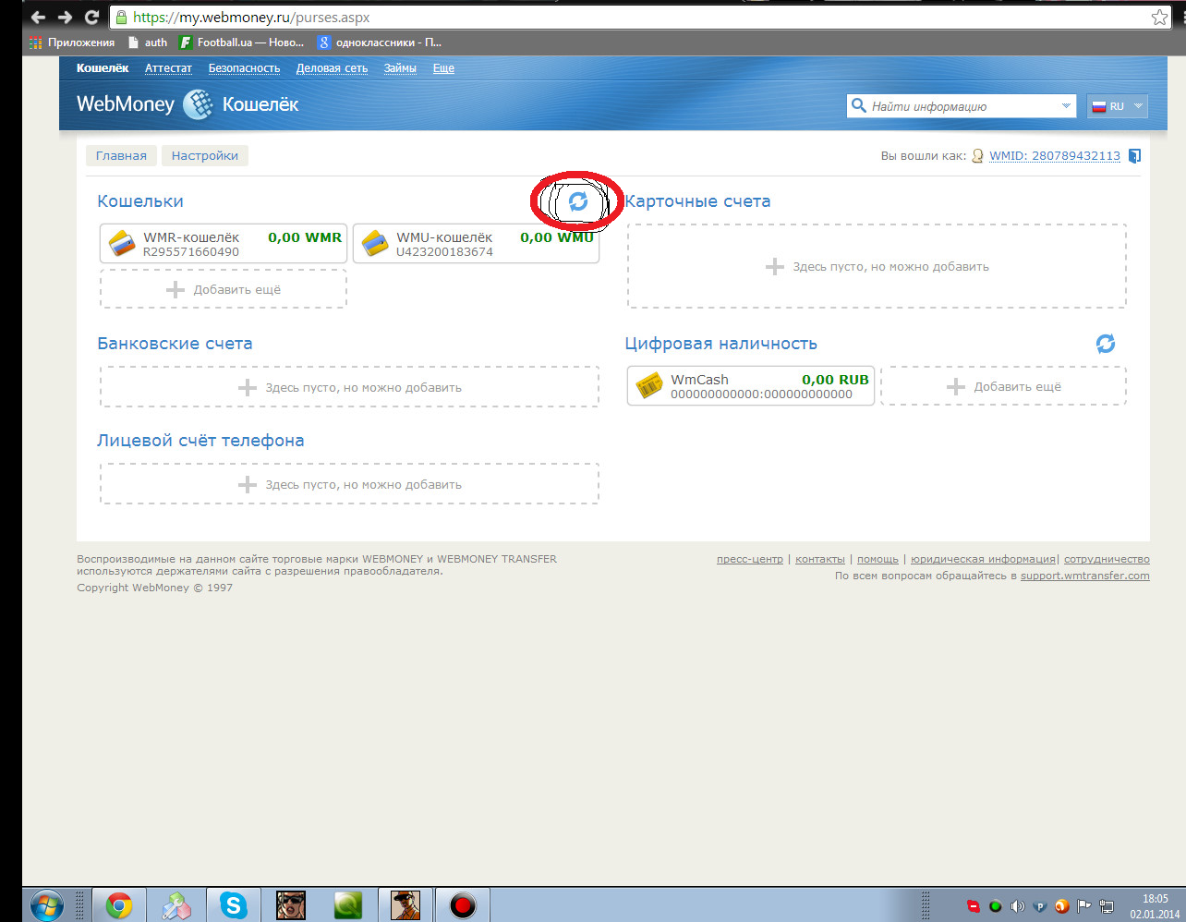
Task: Click the WebMoney globe logo
Action: pos(198,104)
